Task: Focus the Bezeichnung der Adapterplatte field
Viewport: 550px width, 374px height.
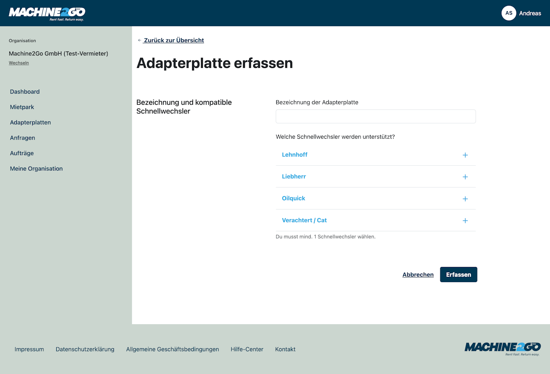Action: point(376,116)
